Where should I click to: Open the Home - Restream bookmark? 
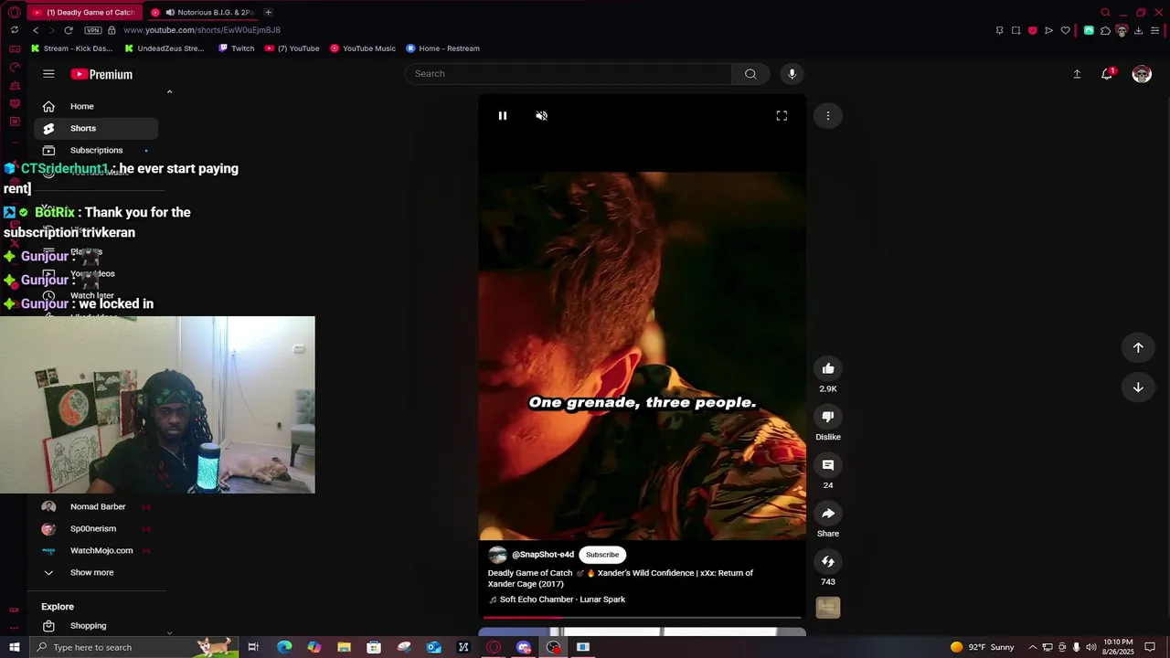point(442,48)
